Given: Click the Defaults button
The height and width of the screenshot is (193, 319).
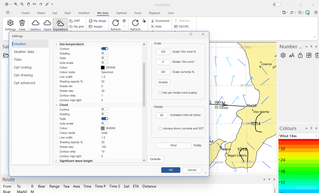Looking at the screenshot, I should pyautogui.click(x=155, y=159).
